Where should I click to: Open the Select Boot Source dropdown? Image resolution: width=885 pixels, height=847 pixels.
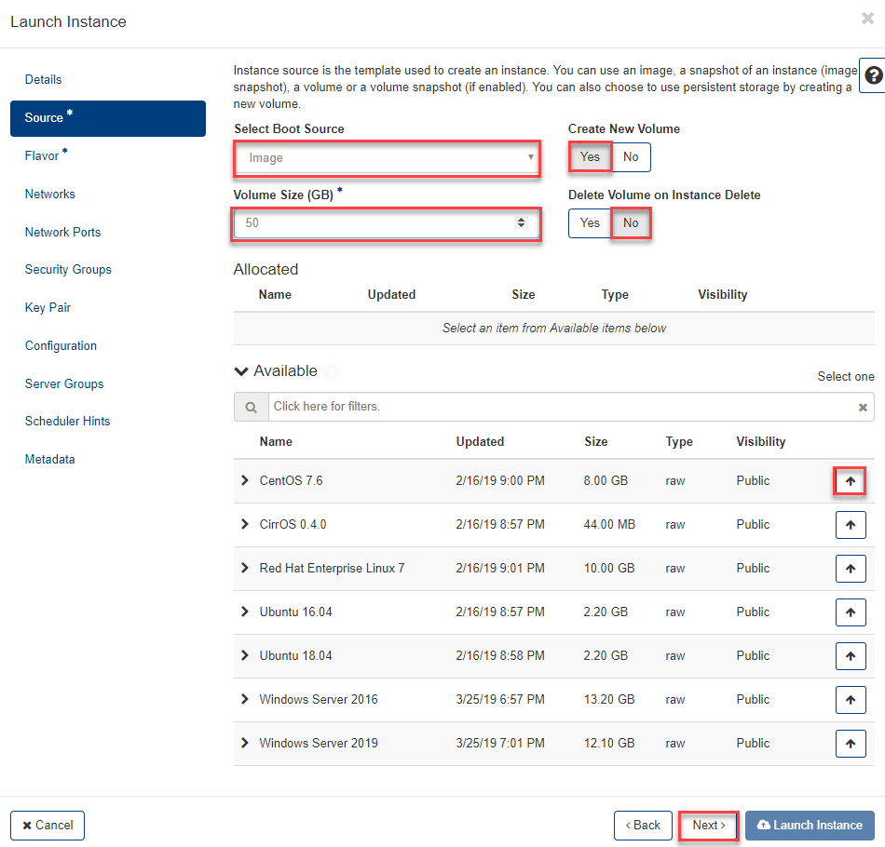click(387, 158)
